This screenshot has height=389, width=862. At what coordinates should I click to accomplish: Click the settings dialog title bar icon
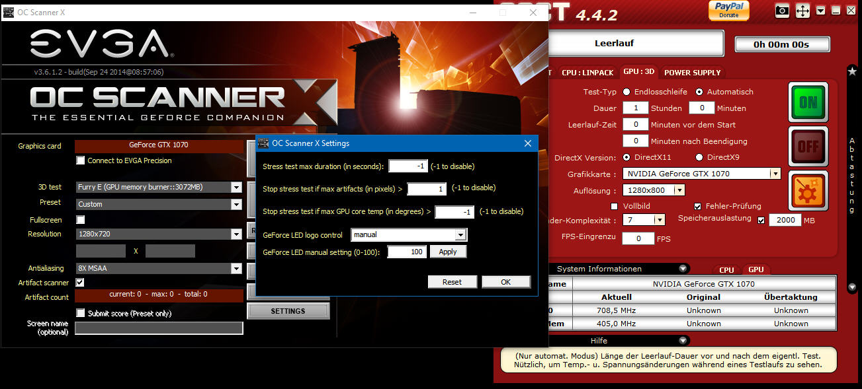(263, 143)
